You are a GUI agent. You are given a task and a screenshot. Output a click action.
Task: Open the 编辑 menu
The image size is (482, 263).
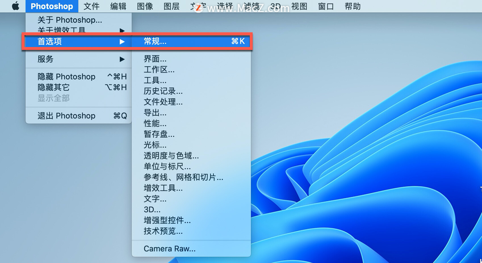coord(118,6)
